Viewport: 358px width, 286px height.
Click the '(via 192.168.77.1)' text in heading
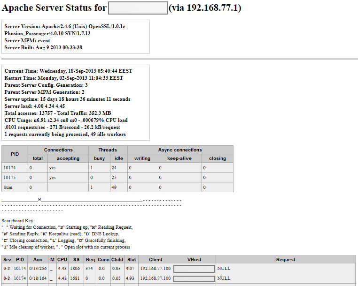pyautogui.click(x=205, y=8)
